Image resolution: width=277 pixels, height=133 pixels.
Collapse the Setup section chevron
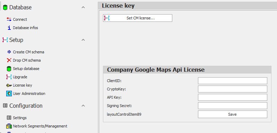point(83,40)
